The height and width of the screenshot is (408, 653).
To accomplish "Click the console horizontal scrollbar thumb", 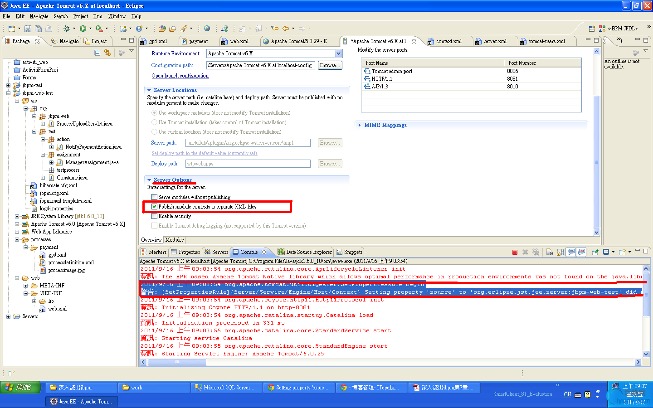I will tap(177, 362).
